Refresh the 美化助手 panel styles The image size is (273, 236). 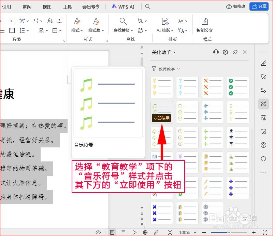tap(216, 52)
